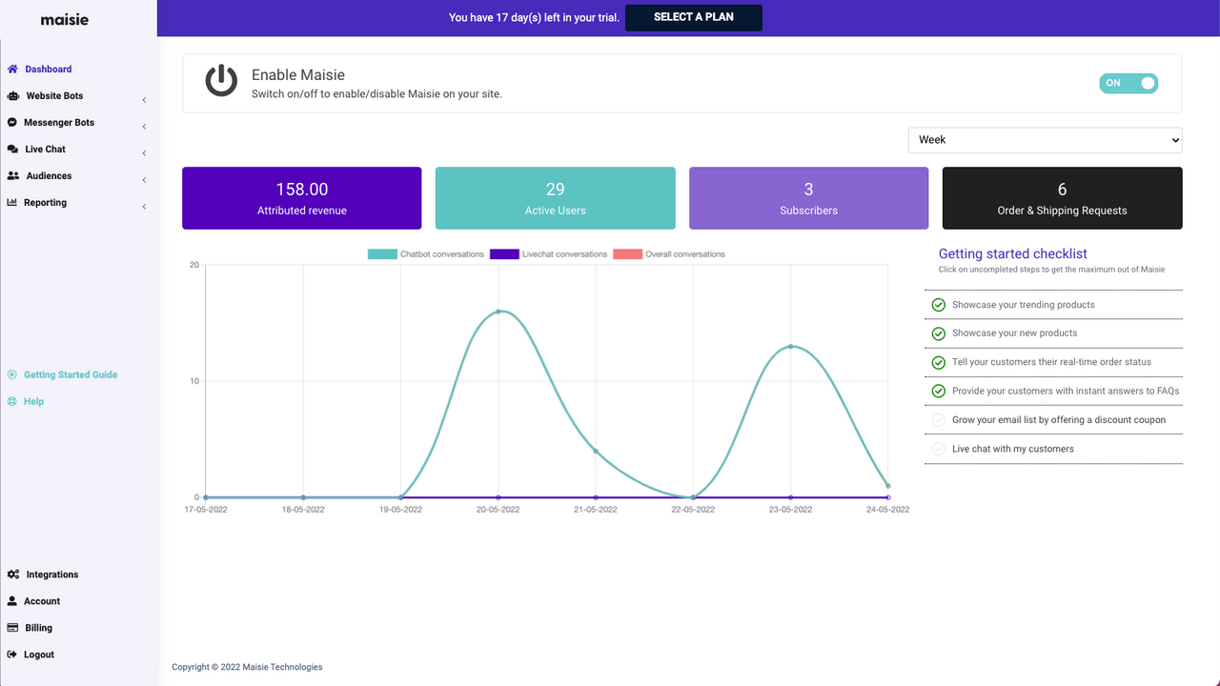Viewport: 1220px width, 686px height.
Task: Open the Week time-range dropdown
Action: click(1045, 139)
